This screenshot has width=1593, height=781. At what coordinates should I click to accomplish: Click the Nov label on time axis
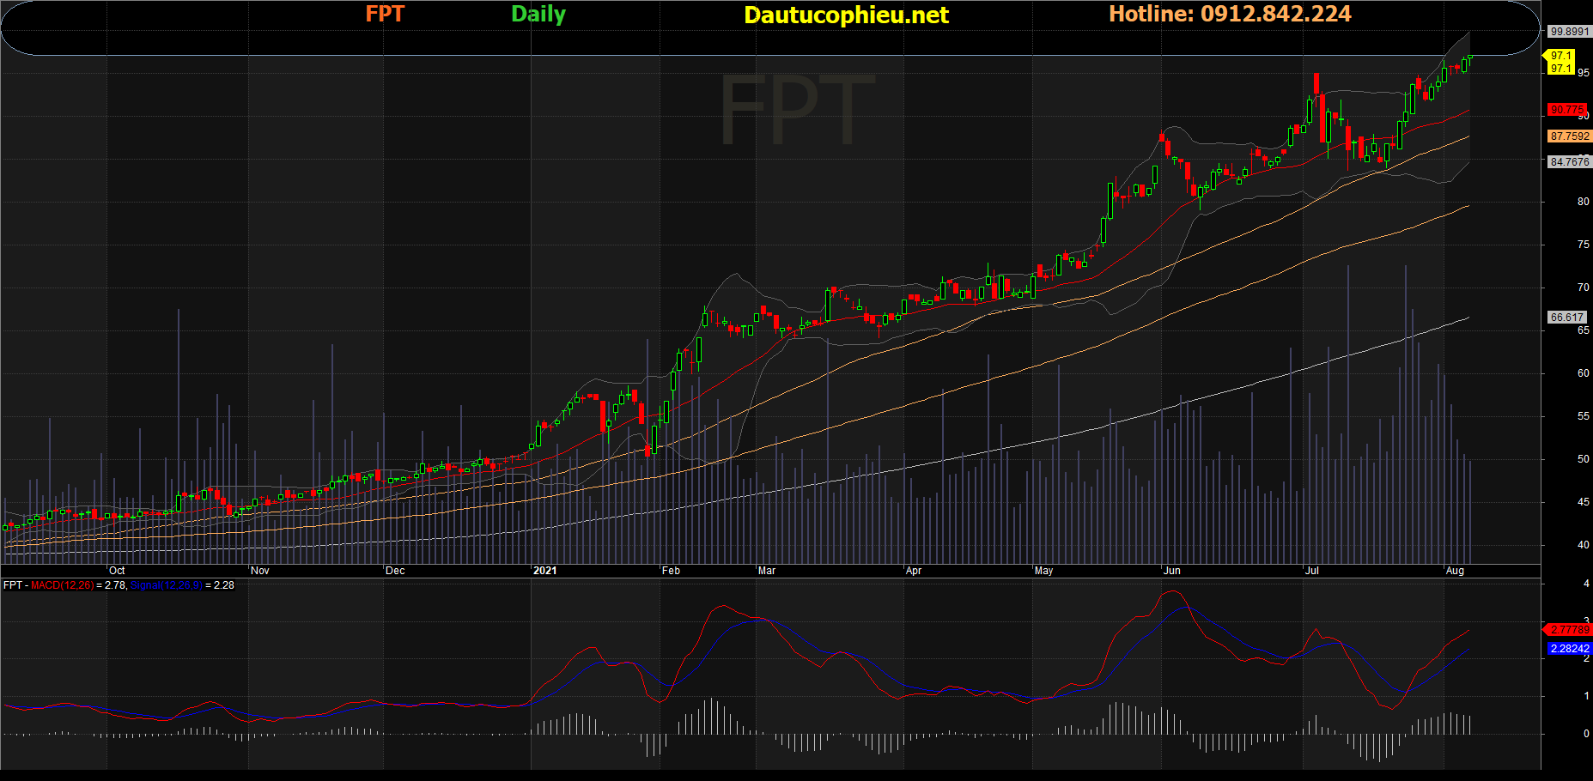point(259,571)
